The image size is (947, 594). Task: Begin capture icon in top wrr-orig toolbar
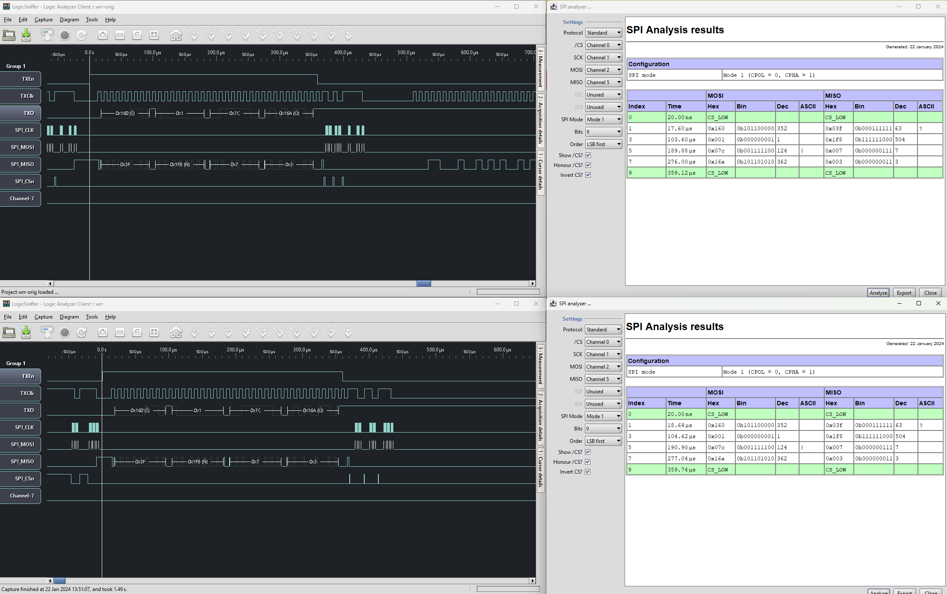pos(47,35)
